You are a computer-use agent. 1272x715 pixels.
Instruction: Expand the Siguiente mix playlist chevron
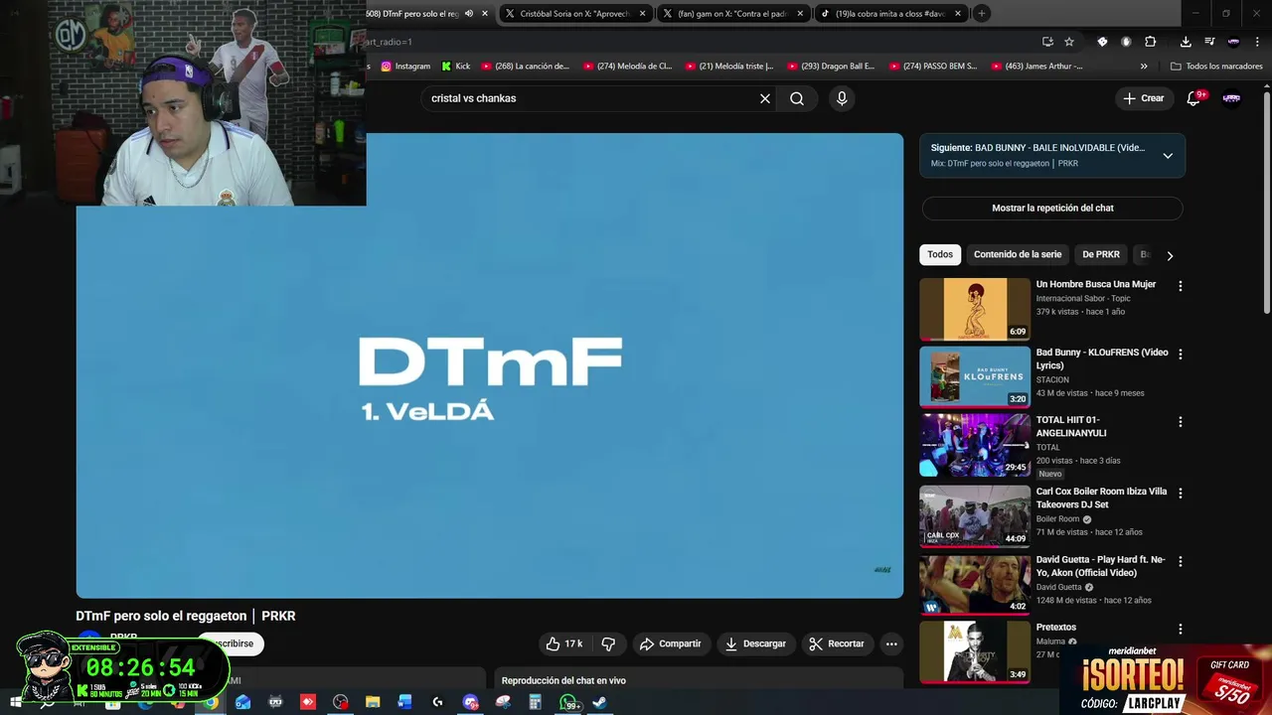(1168, 156)
